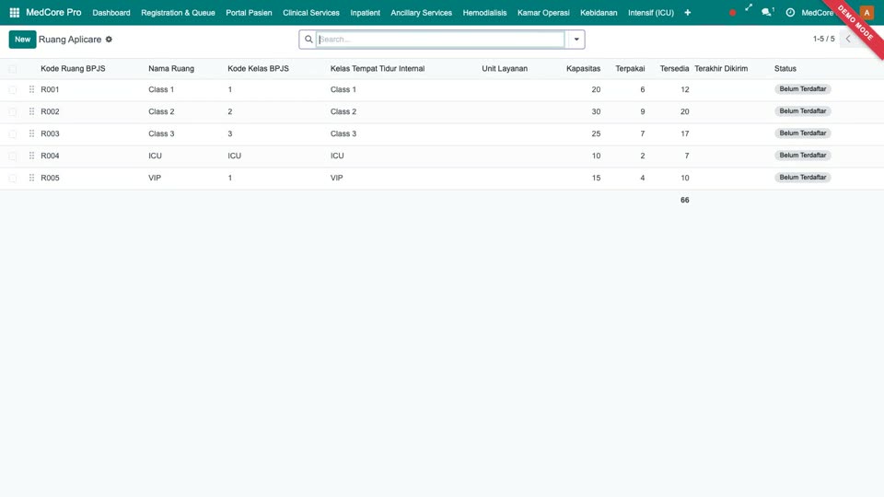Open Portal Pasien menu
This screenshot has height=497, width=884.
(x=249, y=12)
